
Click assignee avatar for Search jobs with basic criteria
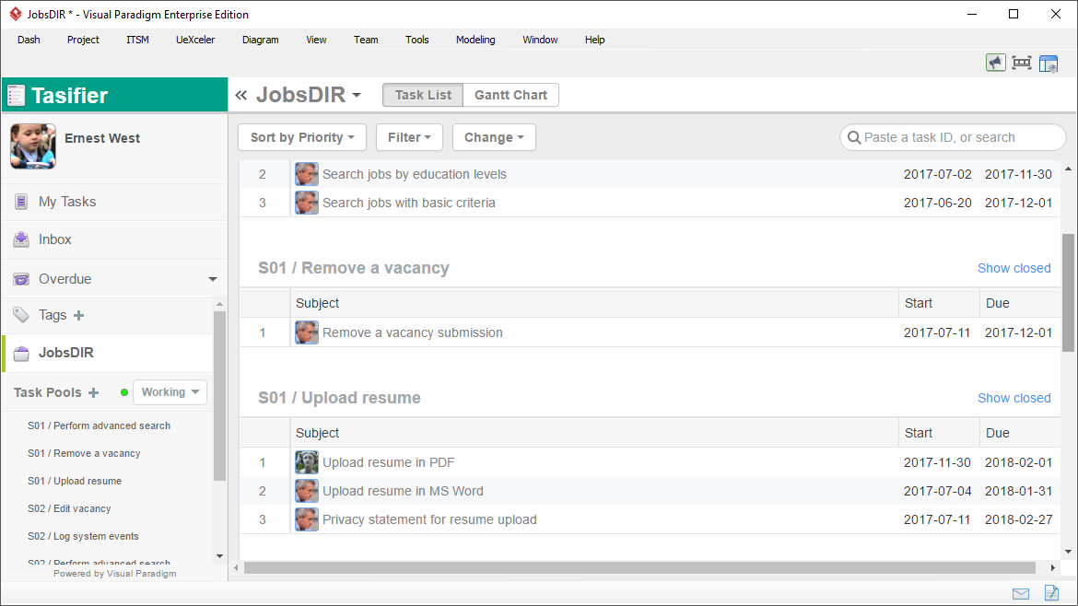[x=307, y=203]
